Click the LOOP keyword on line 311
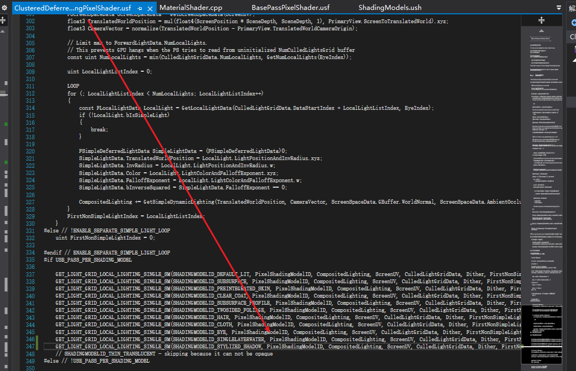Screen dimensions: 576x371 (73, 86)
